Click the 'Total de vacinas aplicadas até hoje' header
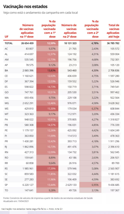Viewport: 124px width, 214px height. pyautogui.click(x=113, y=31)
